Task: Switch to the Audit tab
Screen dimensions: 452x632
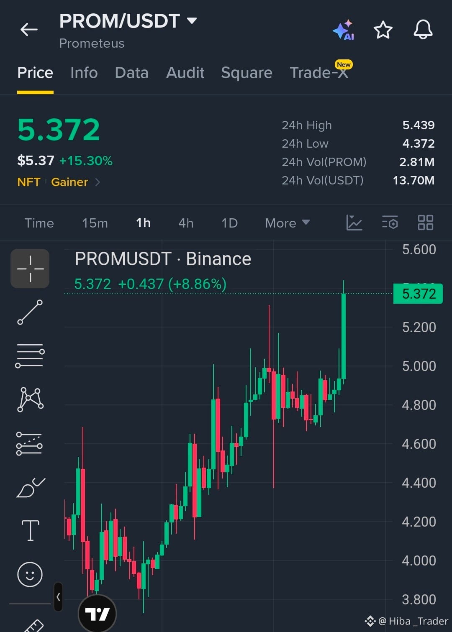Action: pyautogui.click(x=185, y=73)
